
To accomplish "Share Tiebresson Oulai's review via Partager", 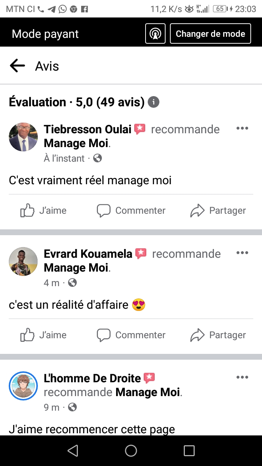I will click(x=218, y=210).
